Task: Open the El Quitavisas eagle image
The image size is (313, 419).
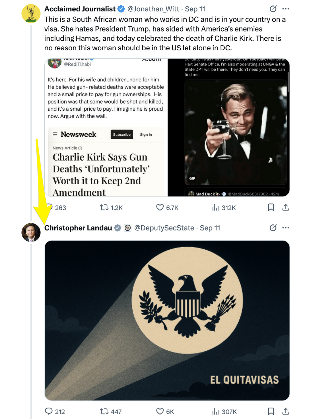Action: tap(167, 320)
